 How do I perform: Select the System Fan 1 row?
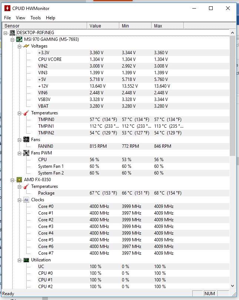click(x=133, y=166)
